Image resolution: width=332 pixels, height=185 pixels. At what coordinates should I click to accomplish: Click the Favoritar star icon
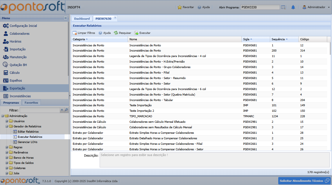click(180, 7)
